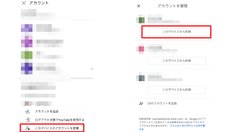Viewport: 234px width, 132px height.
Task: Click the sign-out arrow icon for YouTube
Action: pyautogui.click(x=28, y=120)
